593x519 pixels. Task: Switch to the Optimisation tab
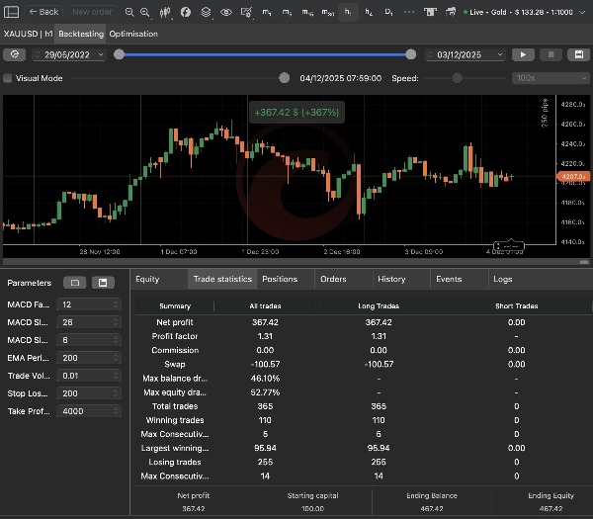click(132, 34)
